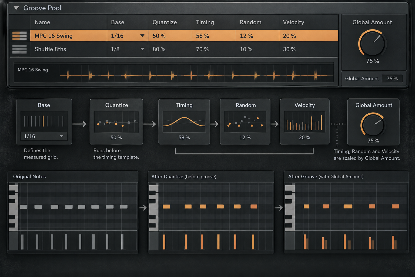Click the Original Notes piano roll header
Viewport: 415px width, 277px height.
(73, 177)
